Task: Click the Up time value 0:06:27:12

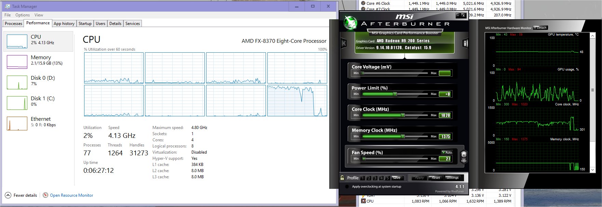Action: (98, 170)
